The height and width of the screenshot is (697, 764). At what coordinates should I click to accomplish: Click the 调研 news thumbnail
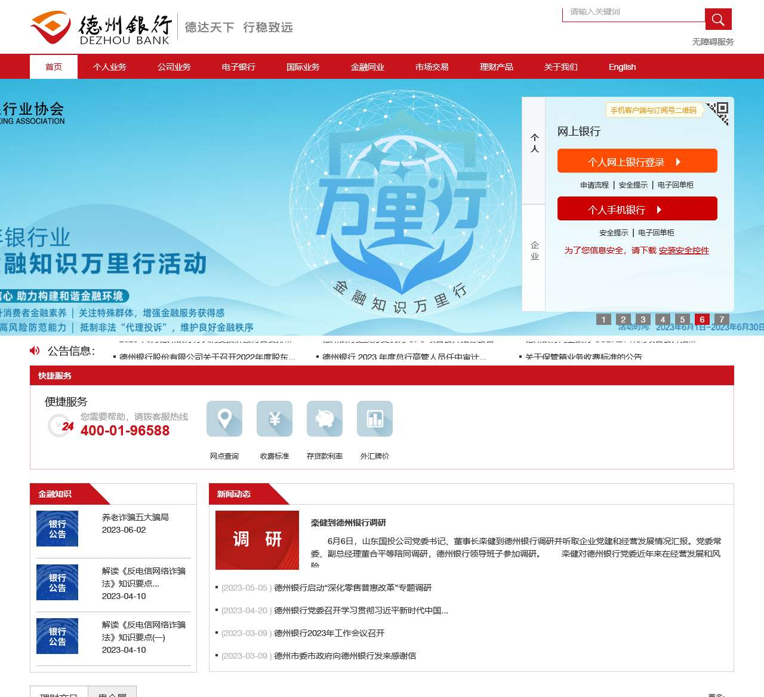pyautogui.click(x=257, y=540)
